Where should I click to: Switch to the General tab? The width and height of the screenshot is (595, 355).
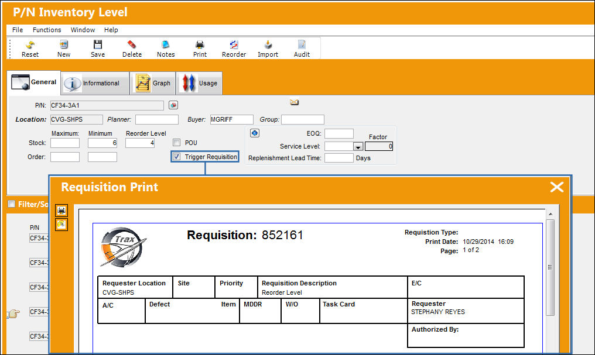(34, 82)
